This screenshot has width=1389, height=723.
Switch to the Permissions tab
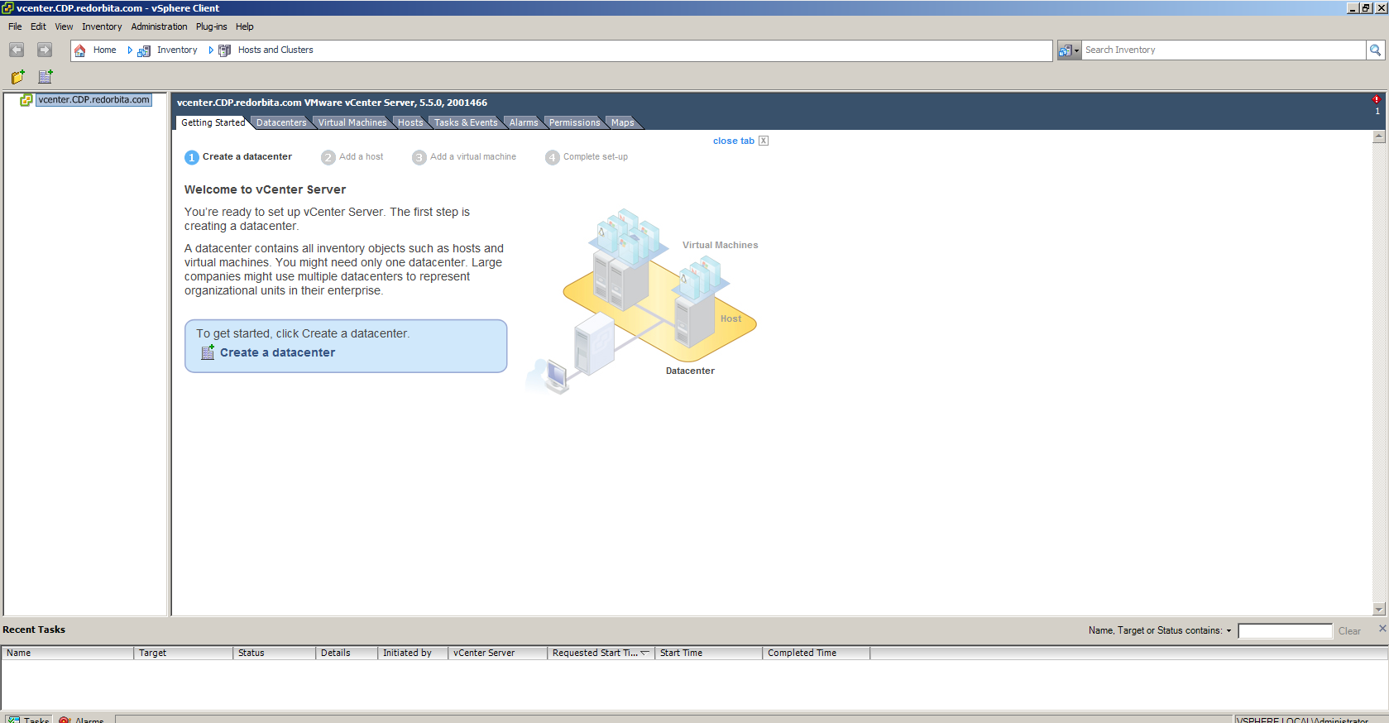(574, 122)
